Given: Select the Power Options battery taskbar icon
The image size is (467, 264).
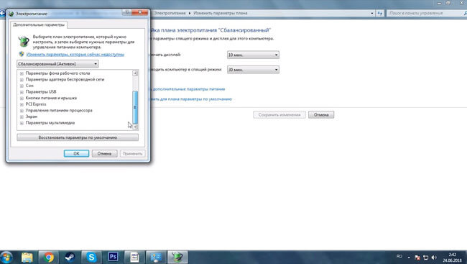Looking at the screenshot, I should pos(177,257).
